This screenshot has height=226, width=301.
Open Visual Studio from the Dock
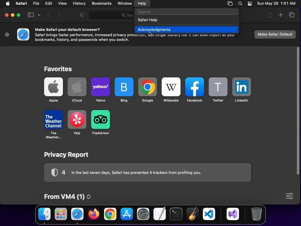pos(233,214)
